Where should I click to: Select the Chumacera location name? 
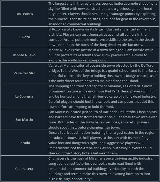(24, 169)
